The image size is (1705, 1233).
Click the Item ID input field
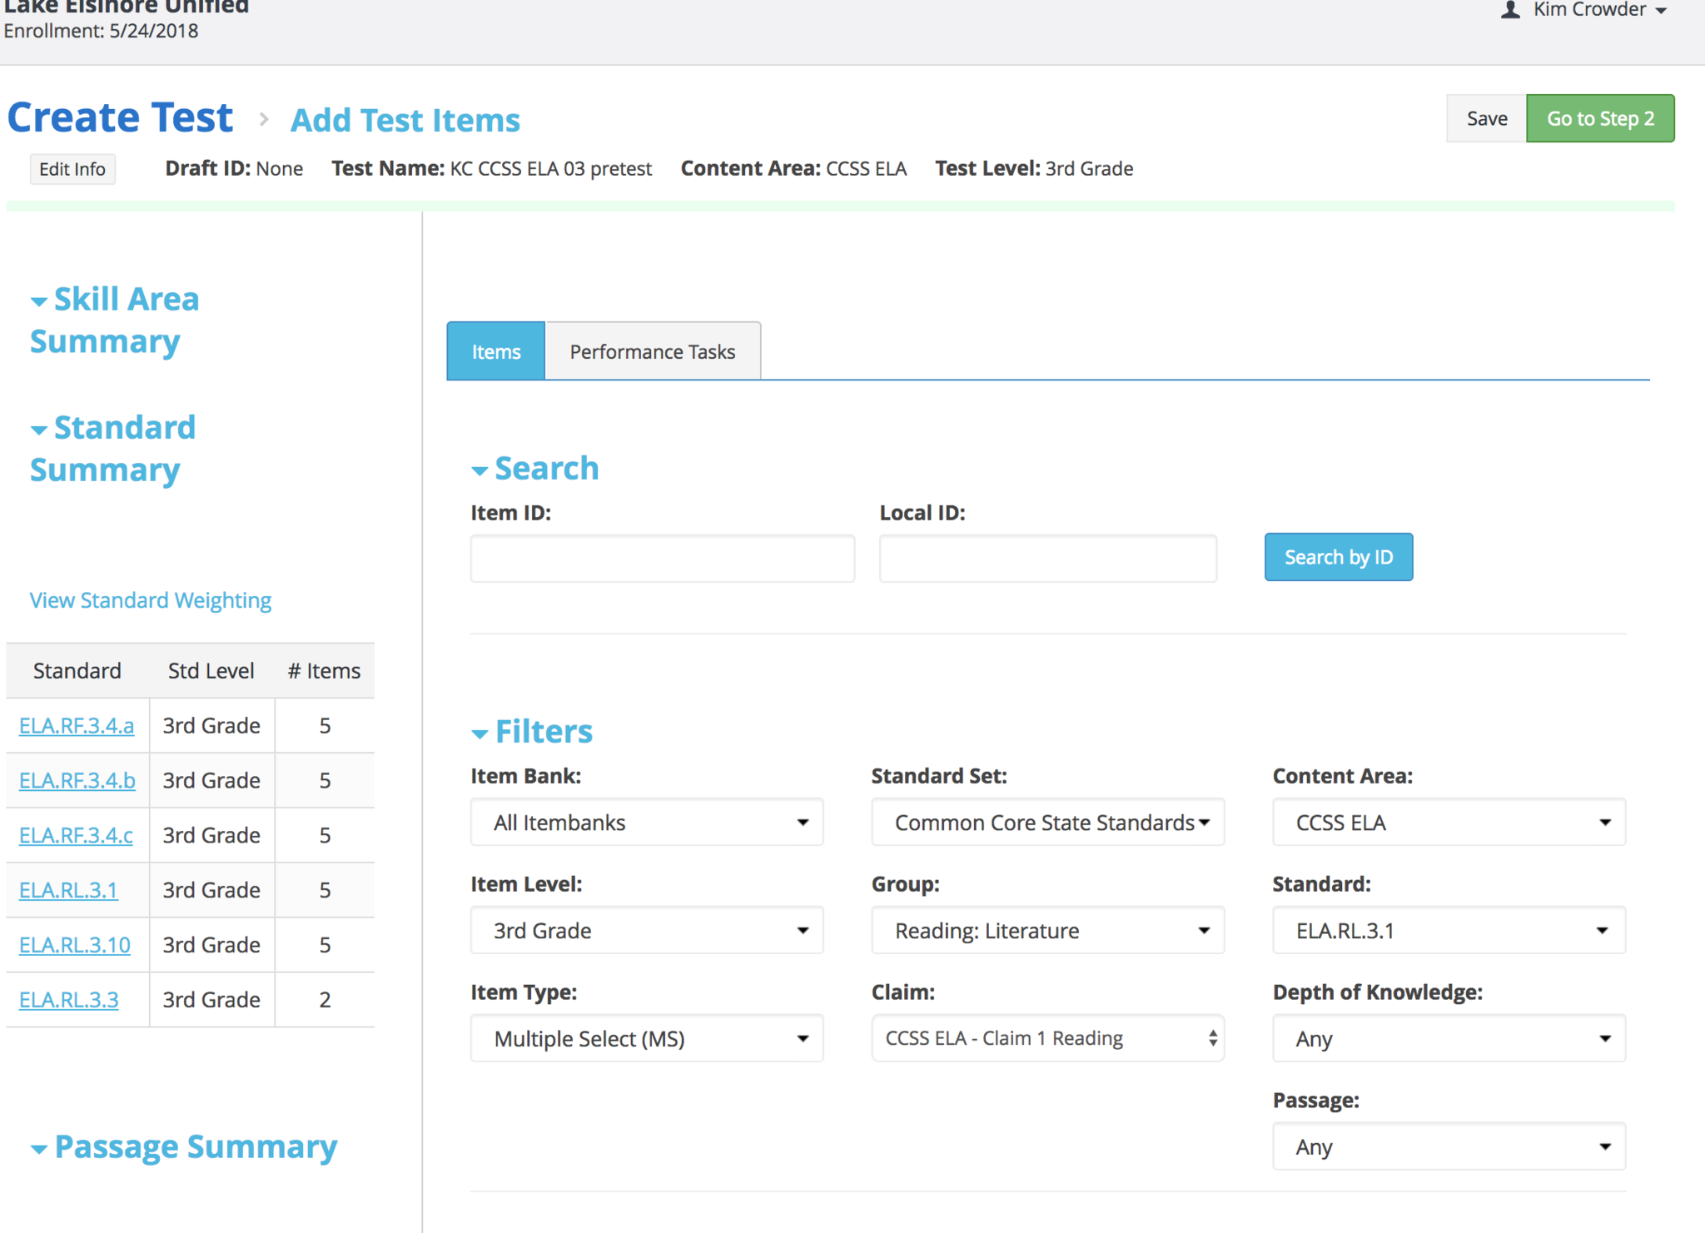click(x=662, y=558)
